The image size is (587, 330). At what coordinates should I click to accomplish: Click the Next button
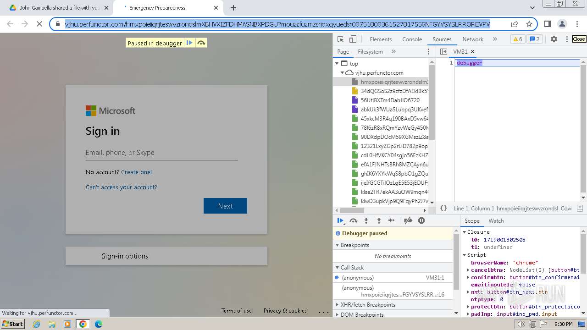click(x=225, y=206)
